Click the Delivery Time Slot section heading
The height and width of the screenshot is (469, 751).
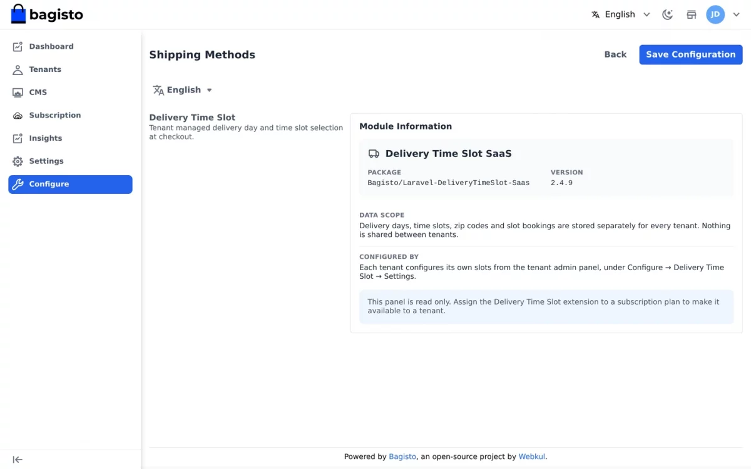click(192, 118)
